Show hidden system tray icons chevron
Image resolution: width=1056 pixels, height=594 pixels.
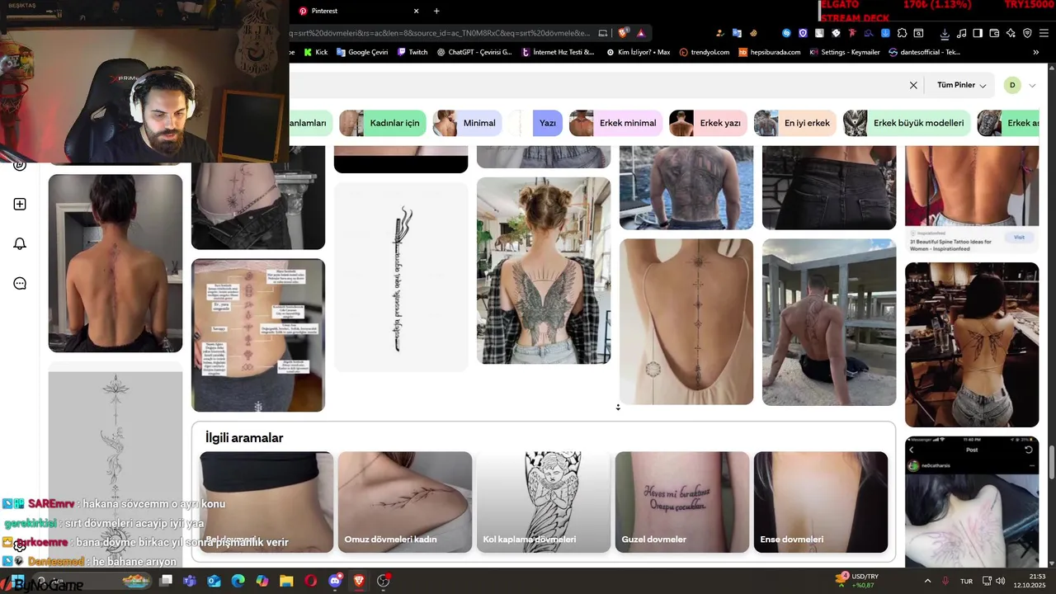(927, 581)
